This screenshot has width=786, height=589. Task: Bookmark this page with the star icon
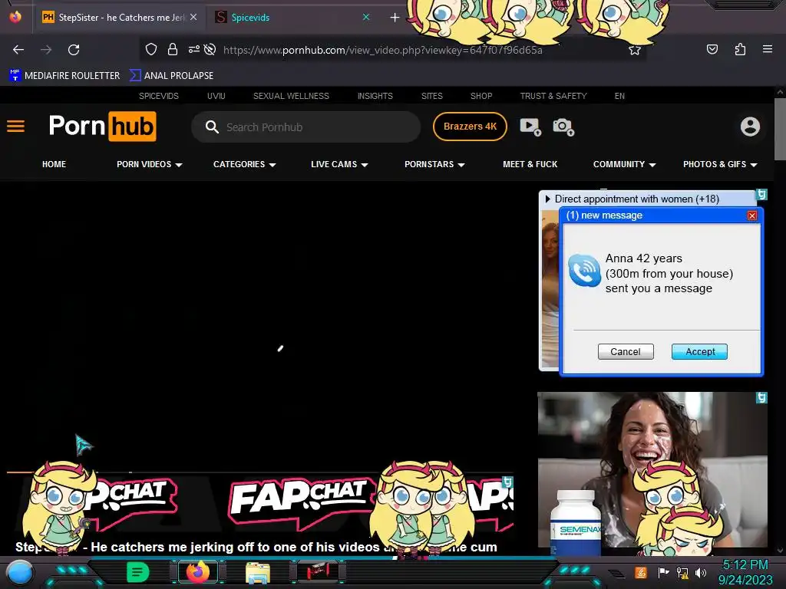coord(635,50)
